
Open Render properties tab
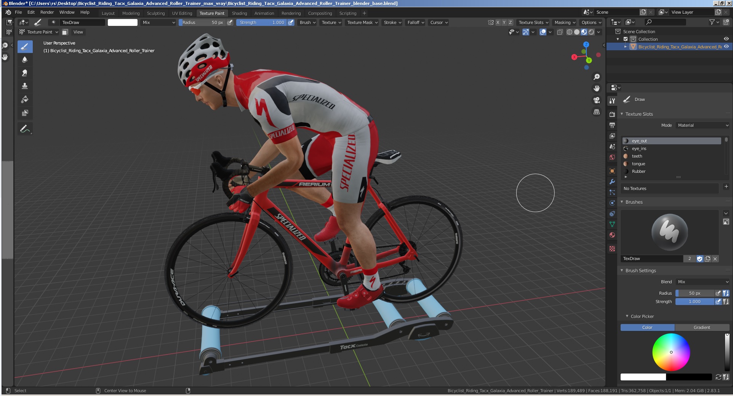[x=612, y=114]
